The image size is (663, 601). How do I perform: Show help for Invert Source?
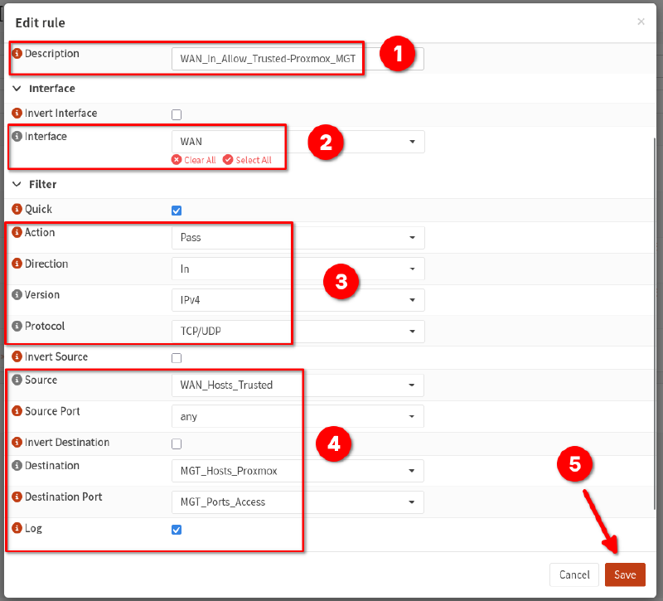click(x=17, y=356)
